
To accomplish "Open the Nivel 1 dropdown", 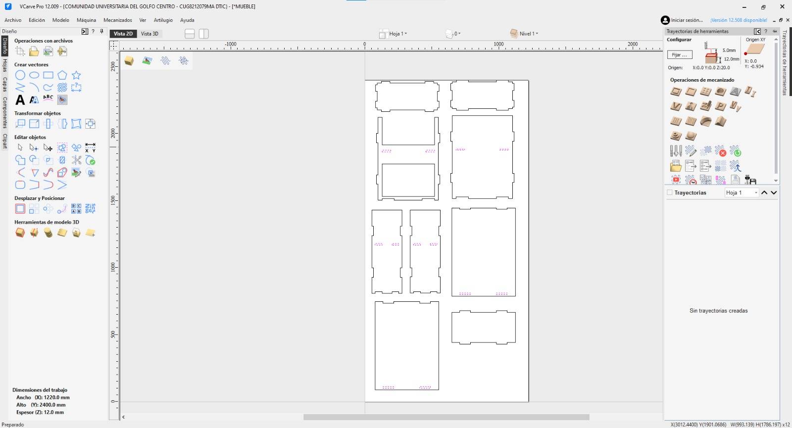I will pyautogui.click(x=524, y=34).
